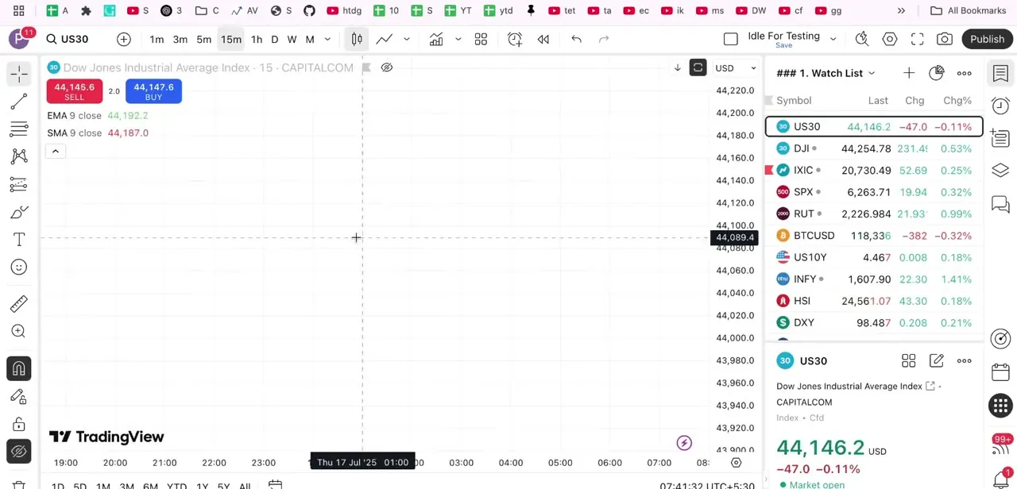This screenshot has height=489, width=1017.
Task: Toggle stay in drawing mode pencil-lock
Action: (x=19, y=396)
